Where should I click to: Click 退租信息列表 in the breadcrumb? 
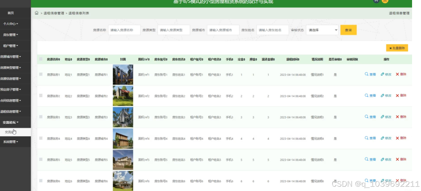coord(79,13)
